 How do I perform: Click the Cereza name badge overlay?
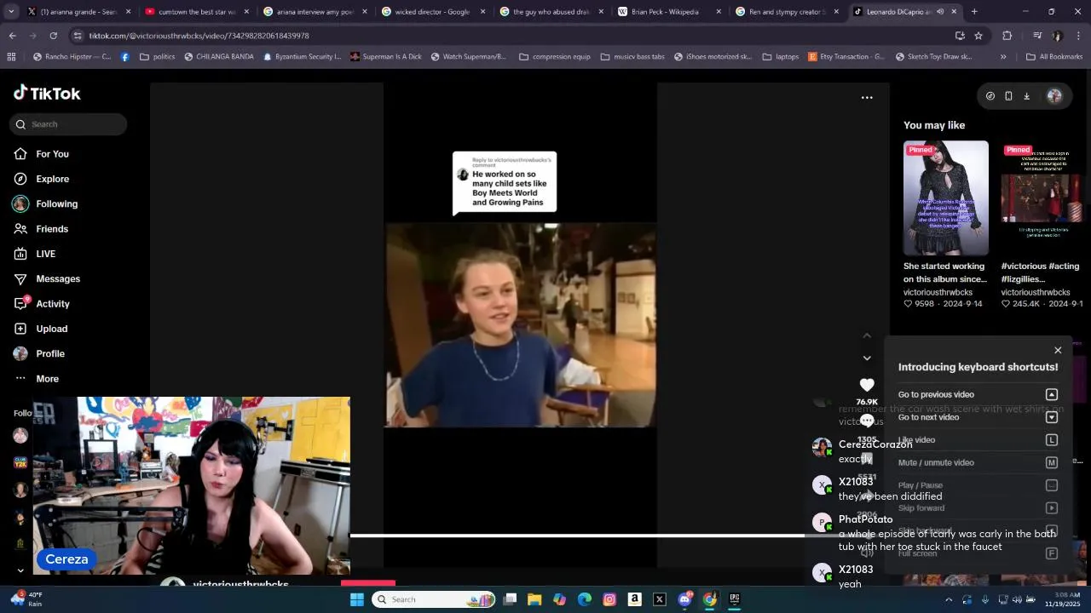[66, 559]
